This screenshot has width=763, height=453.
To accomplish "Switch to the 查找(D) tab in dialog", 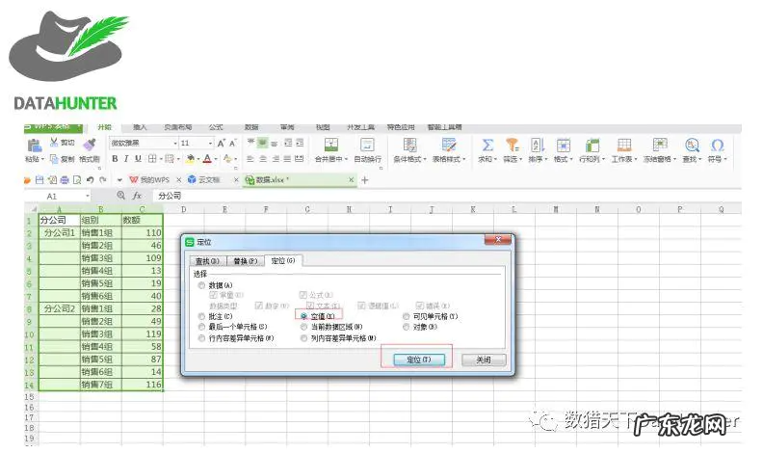I will point(207,261).
